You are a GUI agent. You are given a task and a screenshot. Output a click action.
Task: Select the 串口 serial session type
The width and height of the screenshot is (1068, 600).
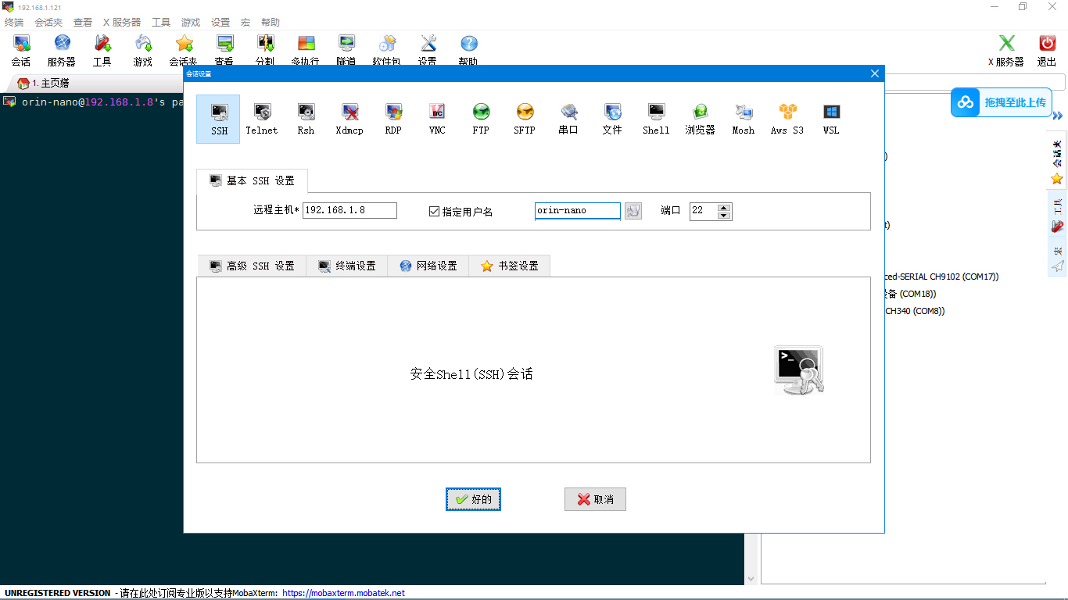(x=568, y=119)
